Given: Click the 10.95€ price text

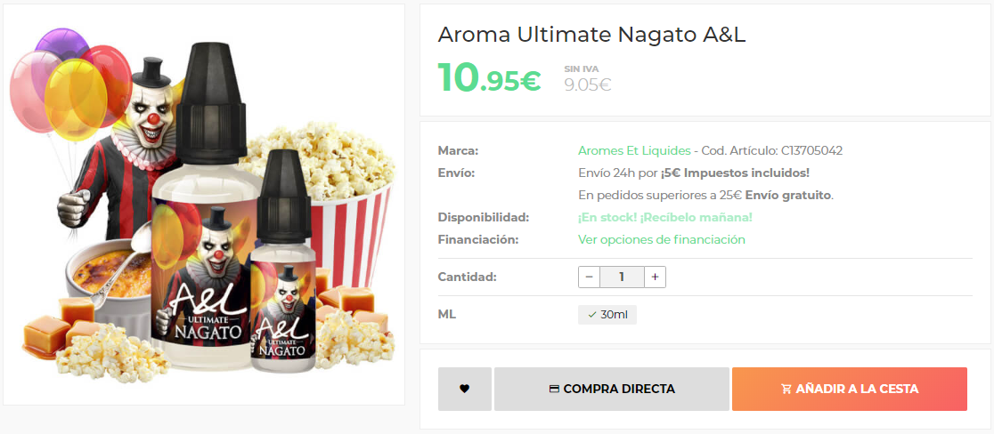Looking at the screenshot, I should (489, 77).
